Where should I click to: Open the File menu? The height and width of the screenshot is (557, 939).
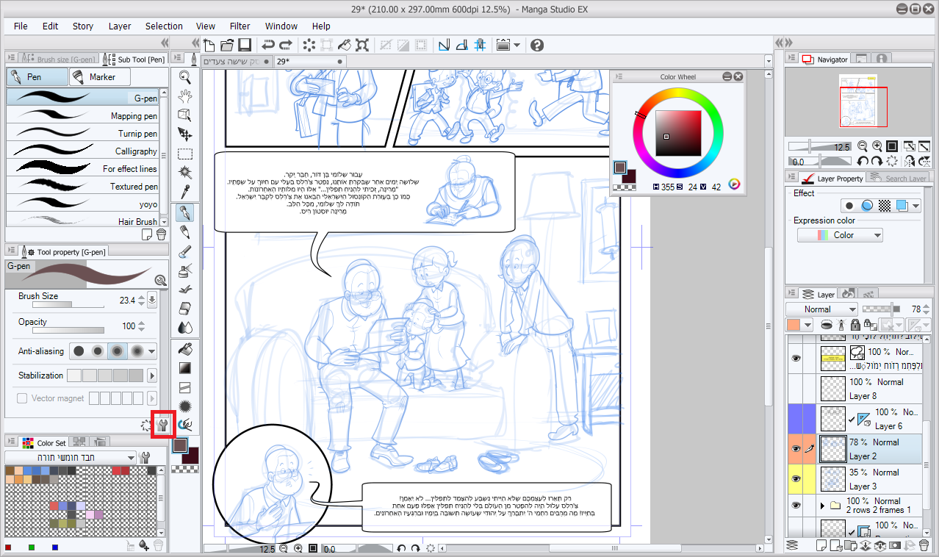click(x=21, y=26)
